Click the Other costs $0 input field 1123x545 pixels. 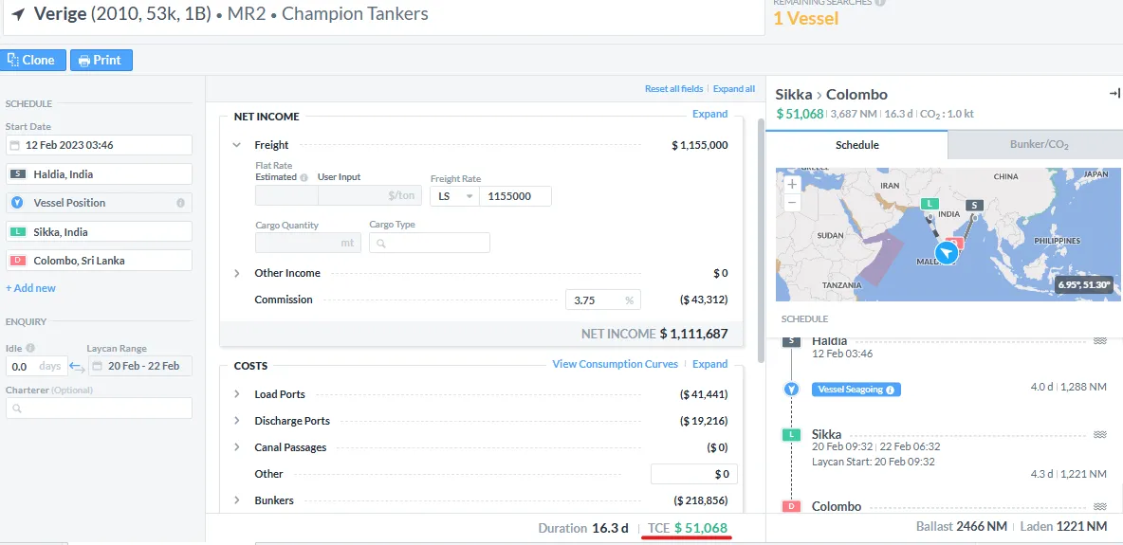pos(694,474)
